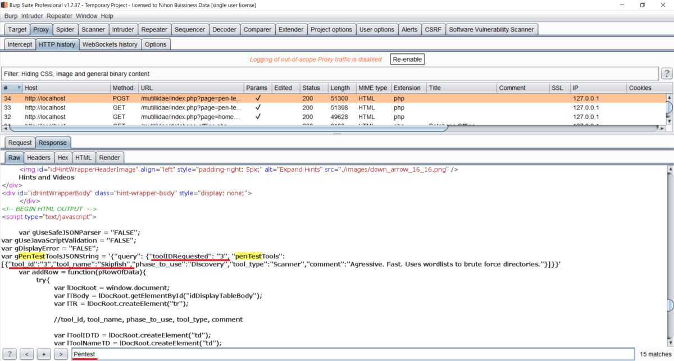
Task: Open the Repeater menu
Action: click(60, 16)
